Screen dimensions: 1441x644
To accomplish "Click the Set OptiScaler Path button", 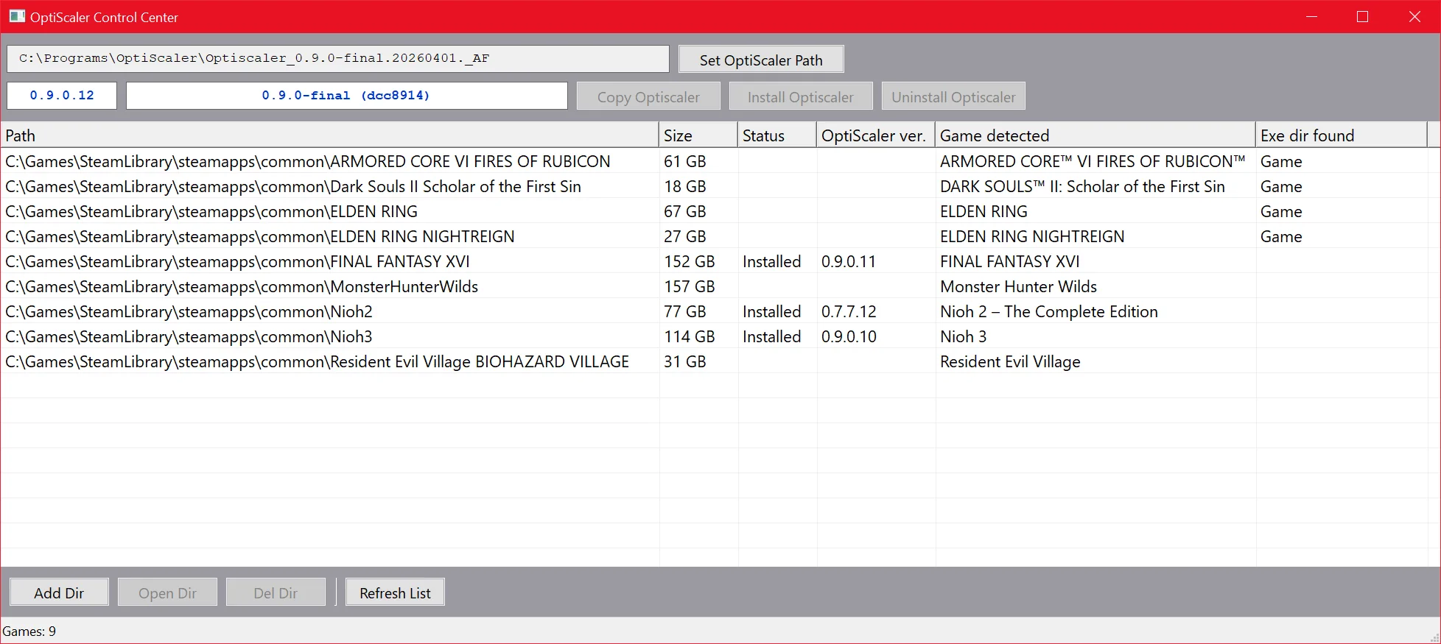I will click(x=761, y=60).
